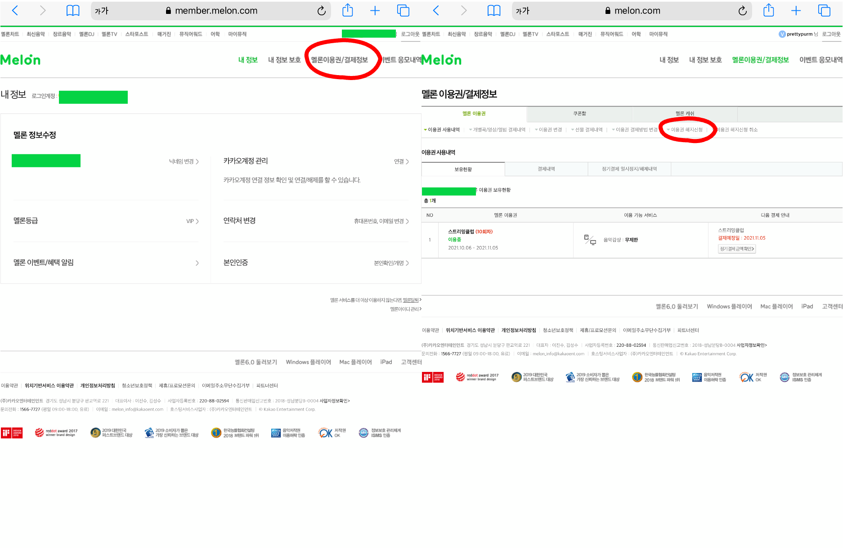Click Mac 플레이어 in right footer
The image size is (843, 550).
(x=776, y=306)
